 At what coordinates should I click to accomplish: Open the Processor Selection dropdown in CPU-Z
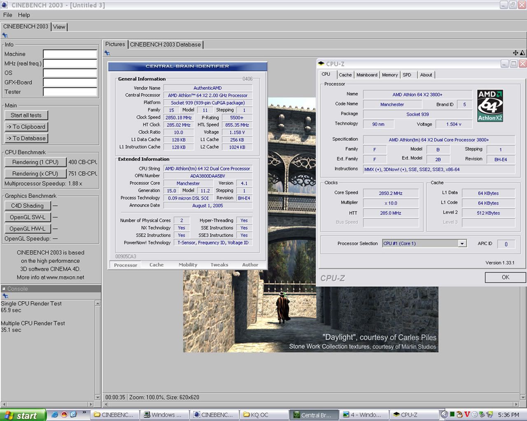pyautogui.click(x=462, y=243)
